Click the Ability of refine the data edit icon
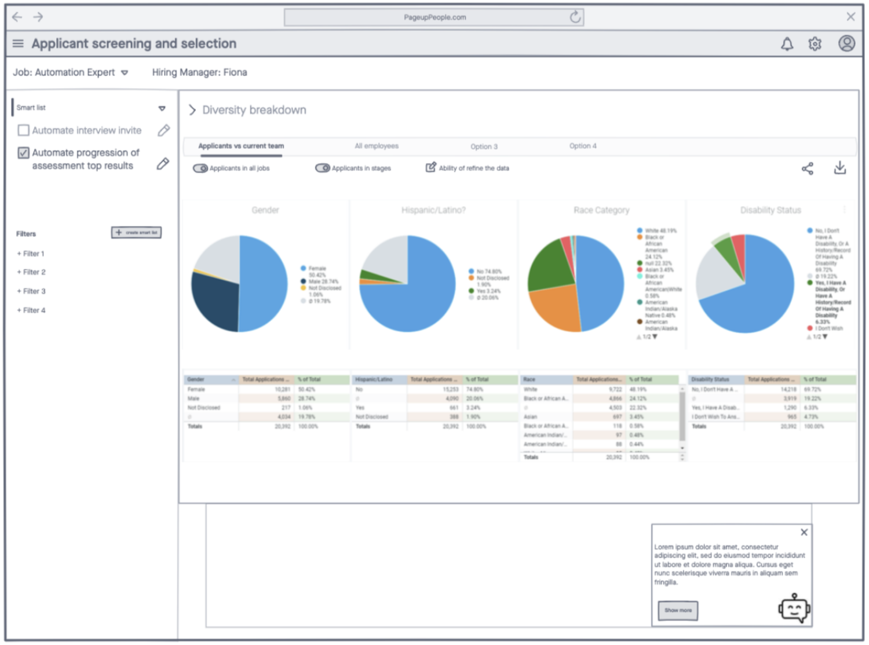The image size is (869, 645). [x=430, y=167]
